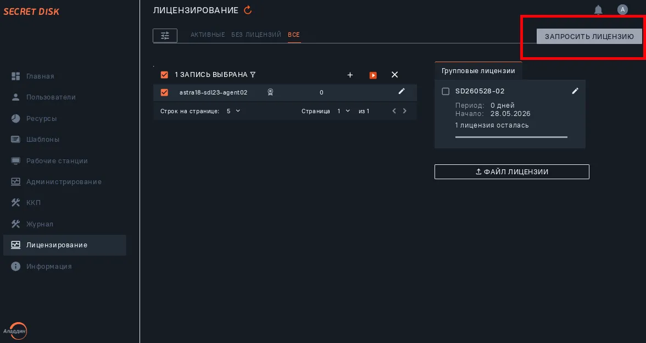Click the ЛИЦЕНЗИРОВАНИЕ page title
Viewport: 646px width, 343px height.
point(196,10)
